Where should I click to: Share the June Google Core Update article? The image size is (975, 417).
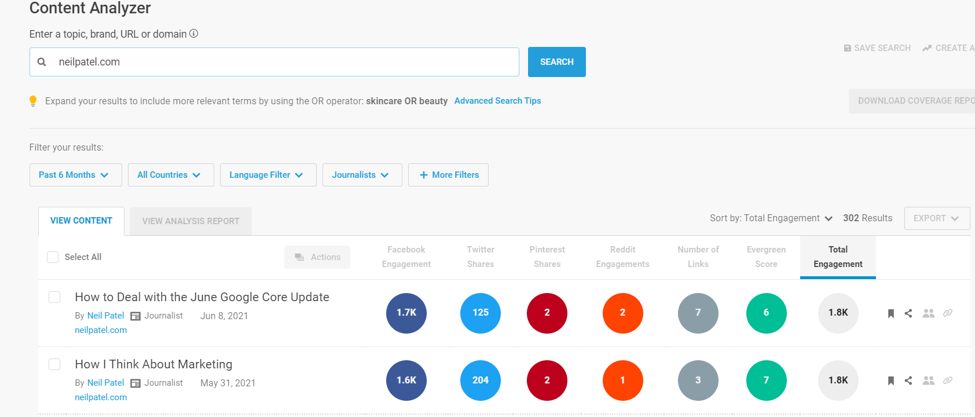908,313
